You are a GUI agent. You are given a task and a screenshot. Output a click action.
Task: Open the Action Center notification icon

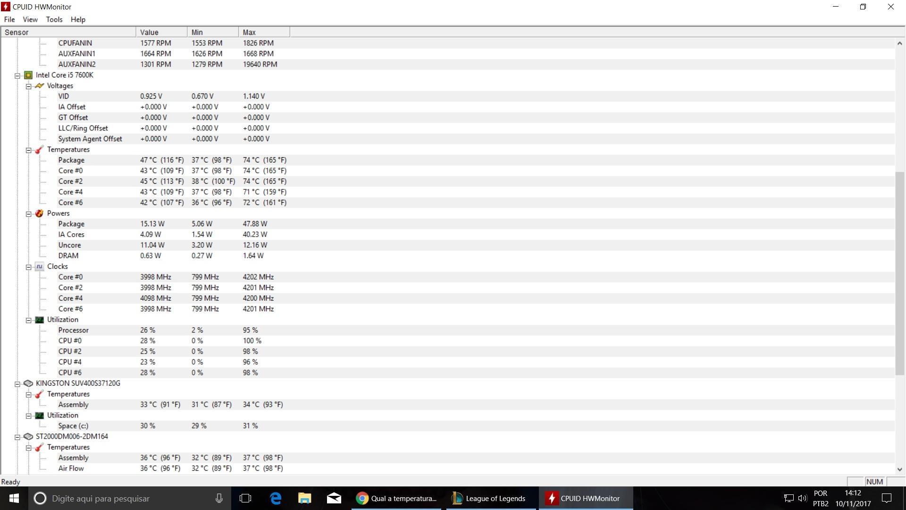(x=887, y=498)
